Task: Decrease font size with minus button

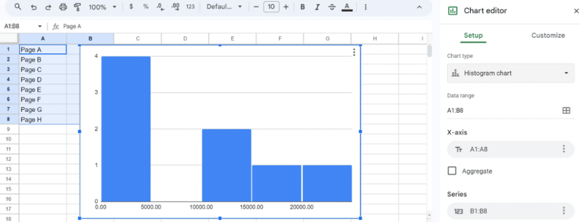Action: tap(256, 7)
